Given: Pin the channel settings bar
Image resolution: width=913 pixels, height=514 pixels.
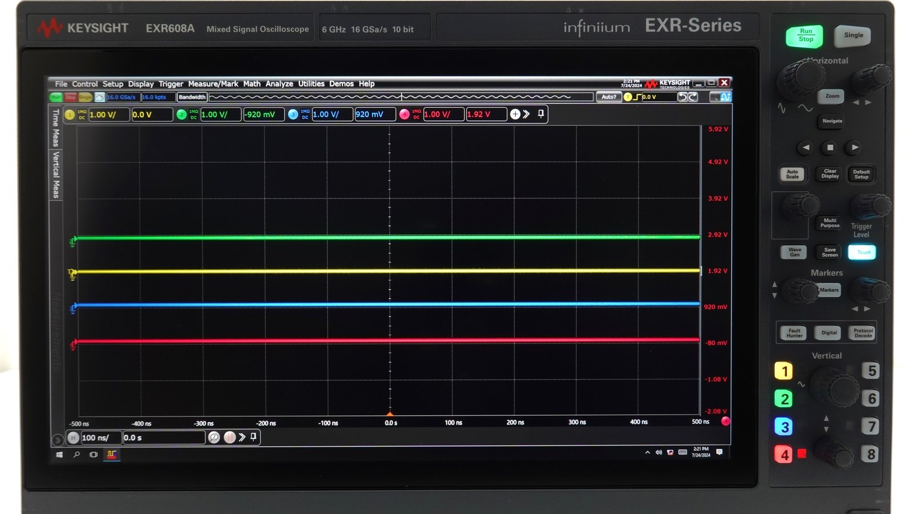Looking at the screenshot, I should (540, 114).
